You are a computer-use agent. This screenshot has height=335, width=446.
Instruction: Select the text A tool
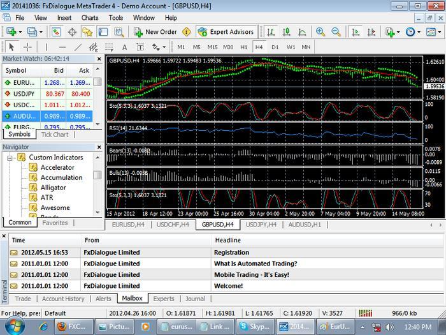[124, 47]
